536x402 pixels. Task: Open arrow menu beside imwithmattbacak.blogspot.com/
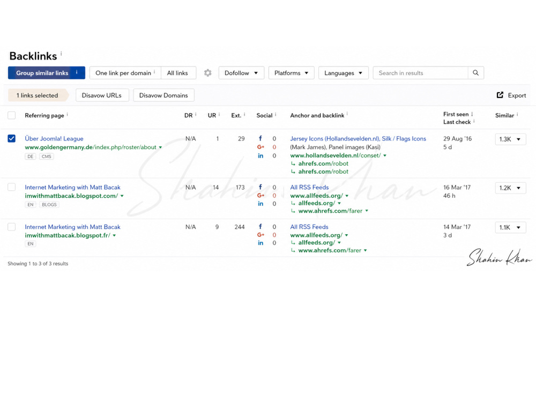tap(122, 196)
